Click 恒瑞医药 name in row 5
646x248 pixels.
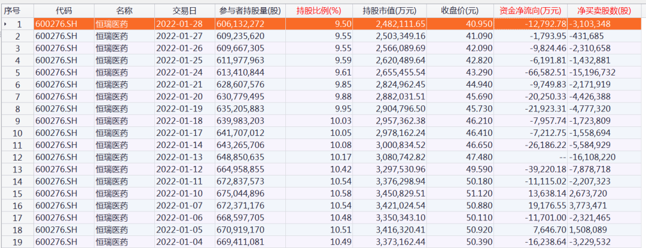[x=111, y=72]
